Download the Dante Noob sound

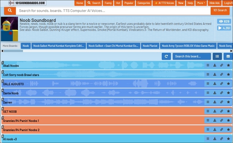(x=215, y=93)
